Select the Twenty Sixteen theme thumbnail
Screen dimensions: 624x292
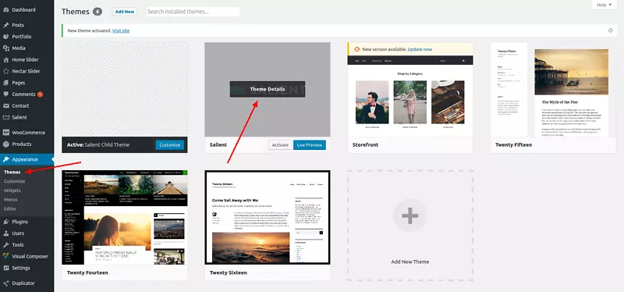click(268, 218)
